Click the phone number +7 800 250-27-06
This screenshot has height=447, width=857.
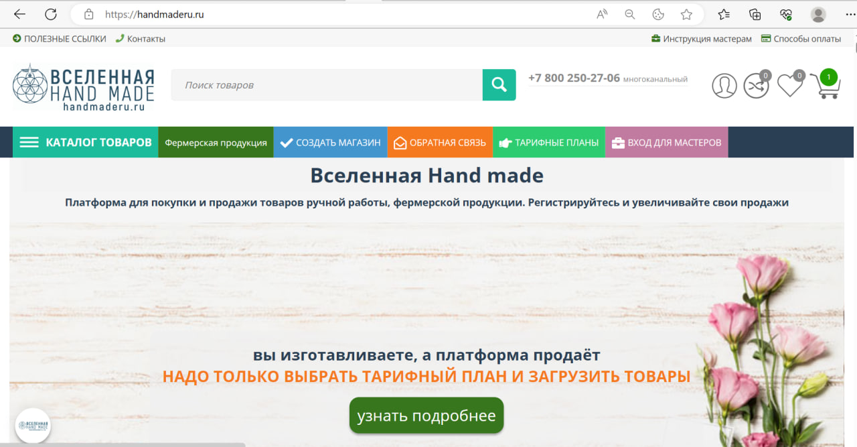click(574, 78)
